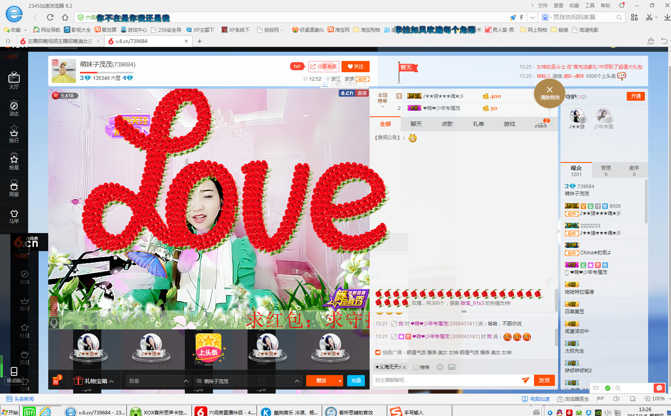
Task: Click the paper plane fly-screen icon
Action: (526, 380)
